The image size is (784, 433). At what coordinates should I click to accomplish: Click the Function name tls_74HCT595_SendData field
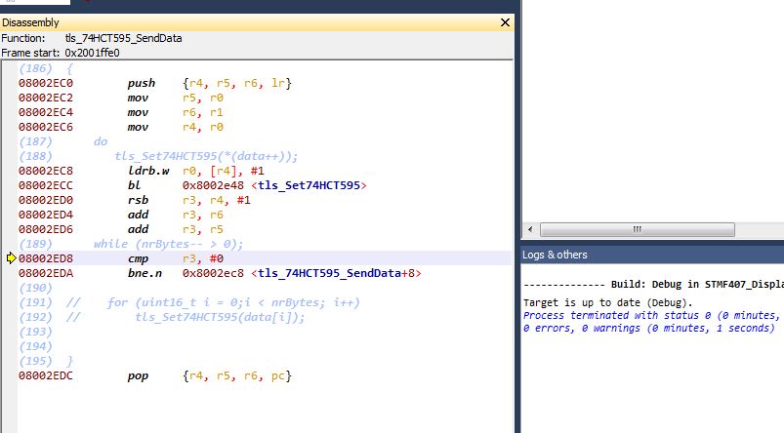(123, 38)
